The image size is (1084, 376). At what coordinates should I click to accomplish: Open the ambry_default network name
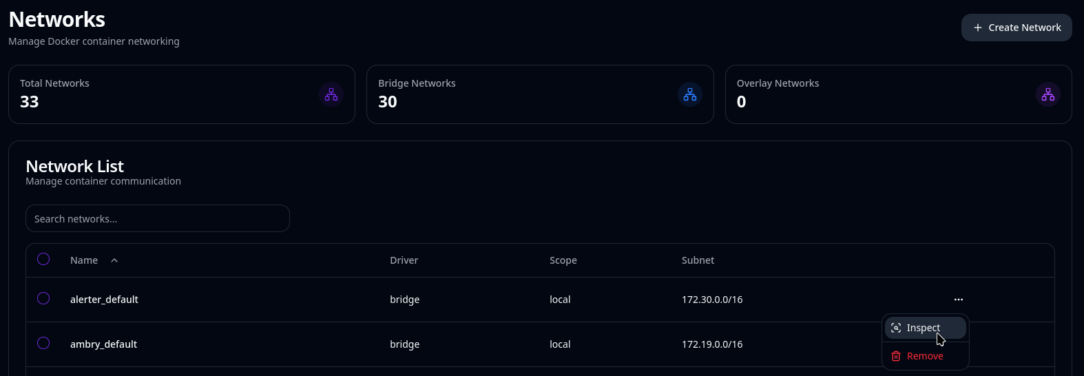[103, 344]
